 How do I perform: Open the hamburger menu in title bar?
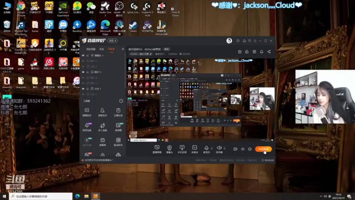coord(255,41)
